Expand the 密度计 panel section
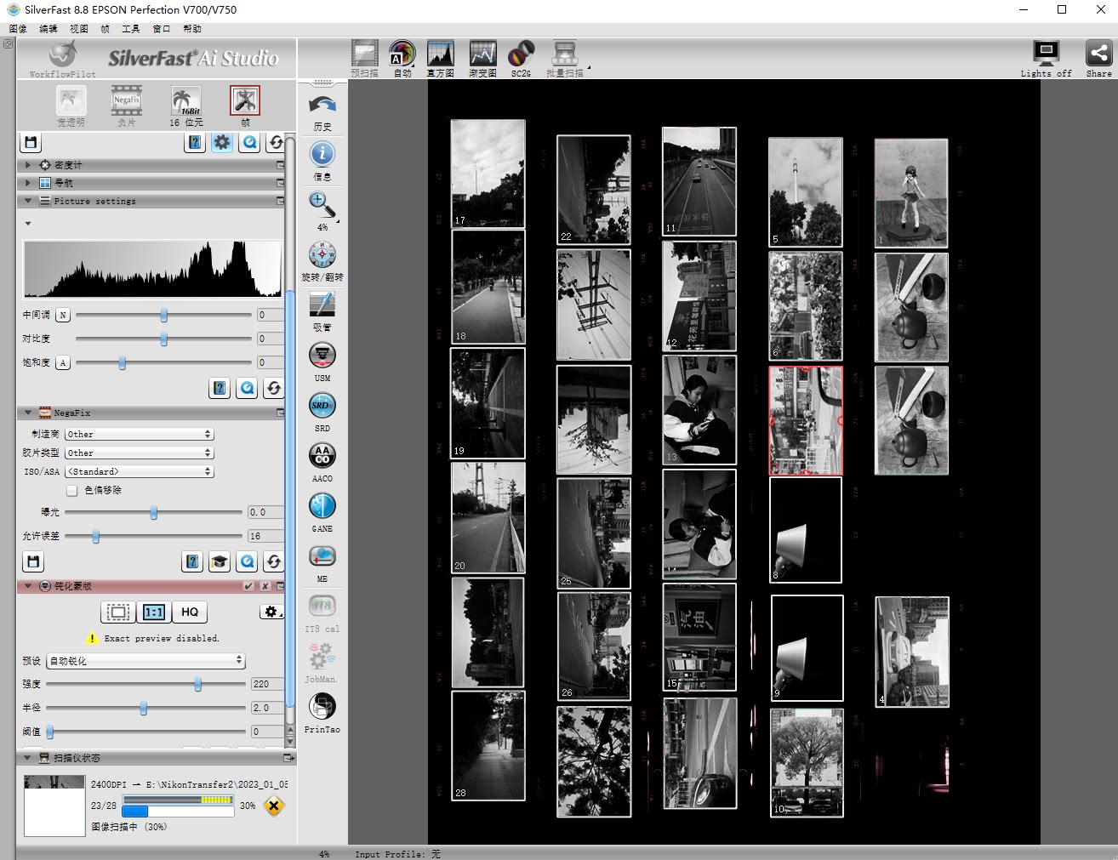 (x=28, y=165)
